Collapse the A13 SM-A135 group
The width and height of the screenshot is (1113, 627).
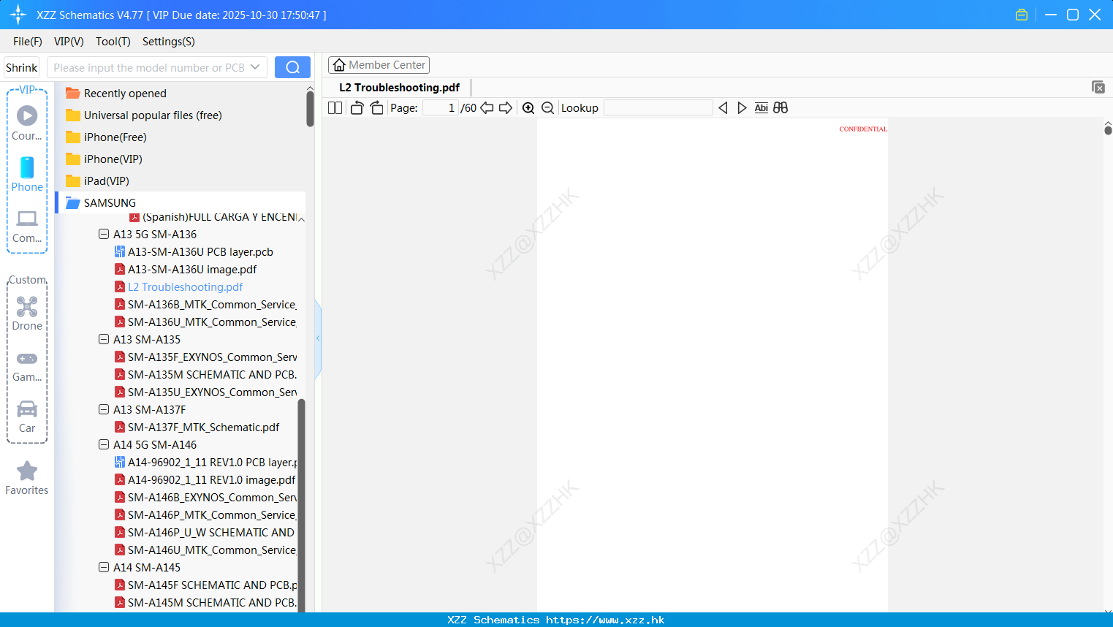[104, 340]
